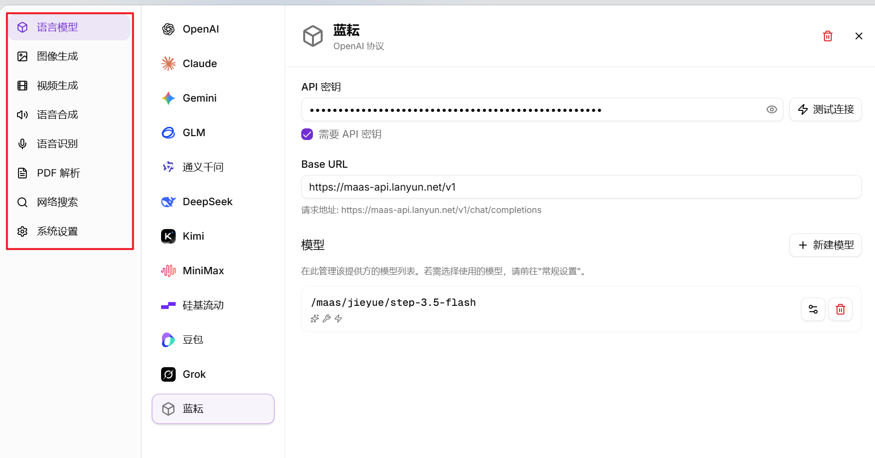Click 新建模型 to add a model

(825, 245)
